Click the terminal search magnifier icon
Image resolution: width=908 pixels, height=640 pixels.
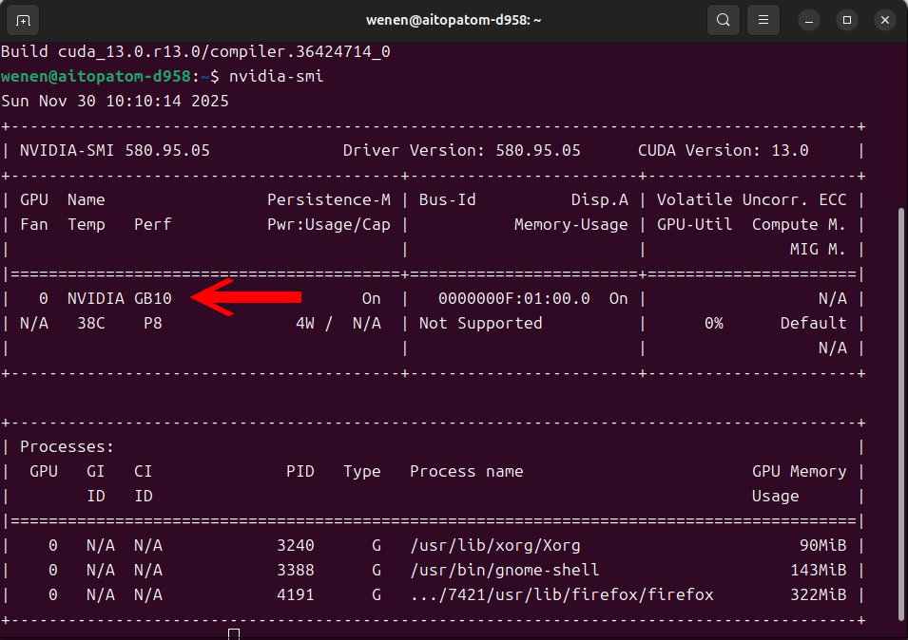click(724, 20)
